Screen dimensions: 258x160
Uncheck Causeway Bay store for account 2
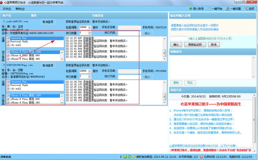tap(8, 82)
